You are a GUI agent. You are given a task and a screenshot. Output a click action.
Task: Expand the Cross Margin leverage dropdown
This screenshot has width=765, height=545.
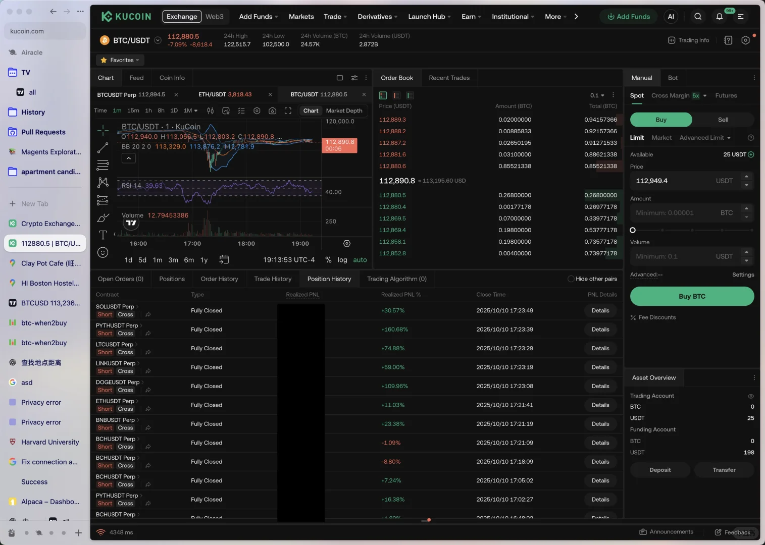[x=705, y=96]
